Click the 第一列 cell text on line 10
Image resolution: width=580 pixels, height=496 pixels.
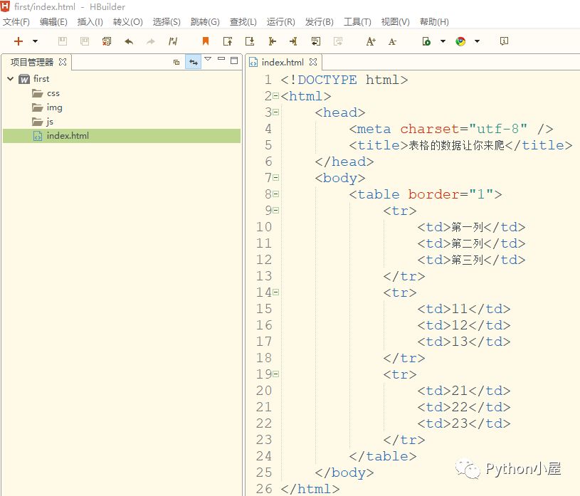(467, 227)
